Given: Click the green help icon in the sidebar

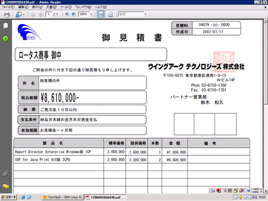Looking at the screenshot, I should pyautogui.click(x=5, y=39).
